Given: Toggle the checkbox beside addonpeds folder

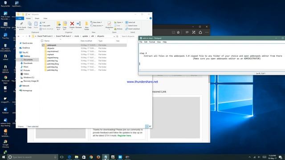Looking at the screenshot, I should tap(43, 45).
